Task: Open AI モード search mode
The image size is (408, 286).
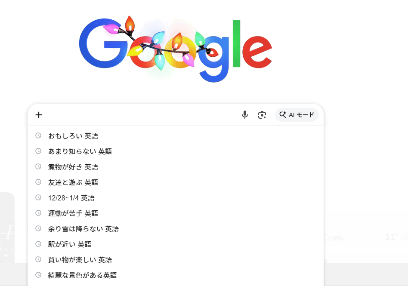Action: [x=297, y=115]
